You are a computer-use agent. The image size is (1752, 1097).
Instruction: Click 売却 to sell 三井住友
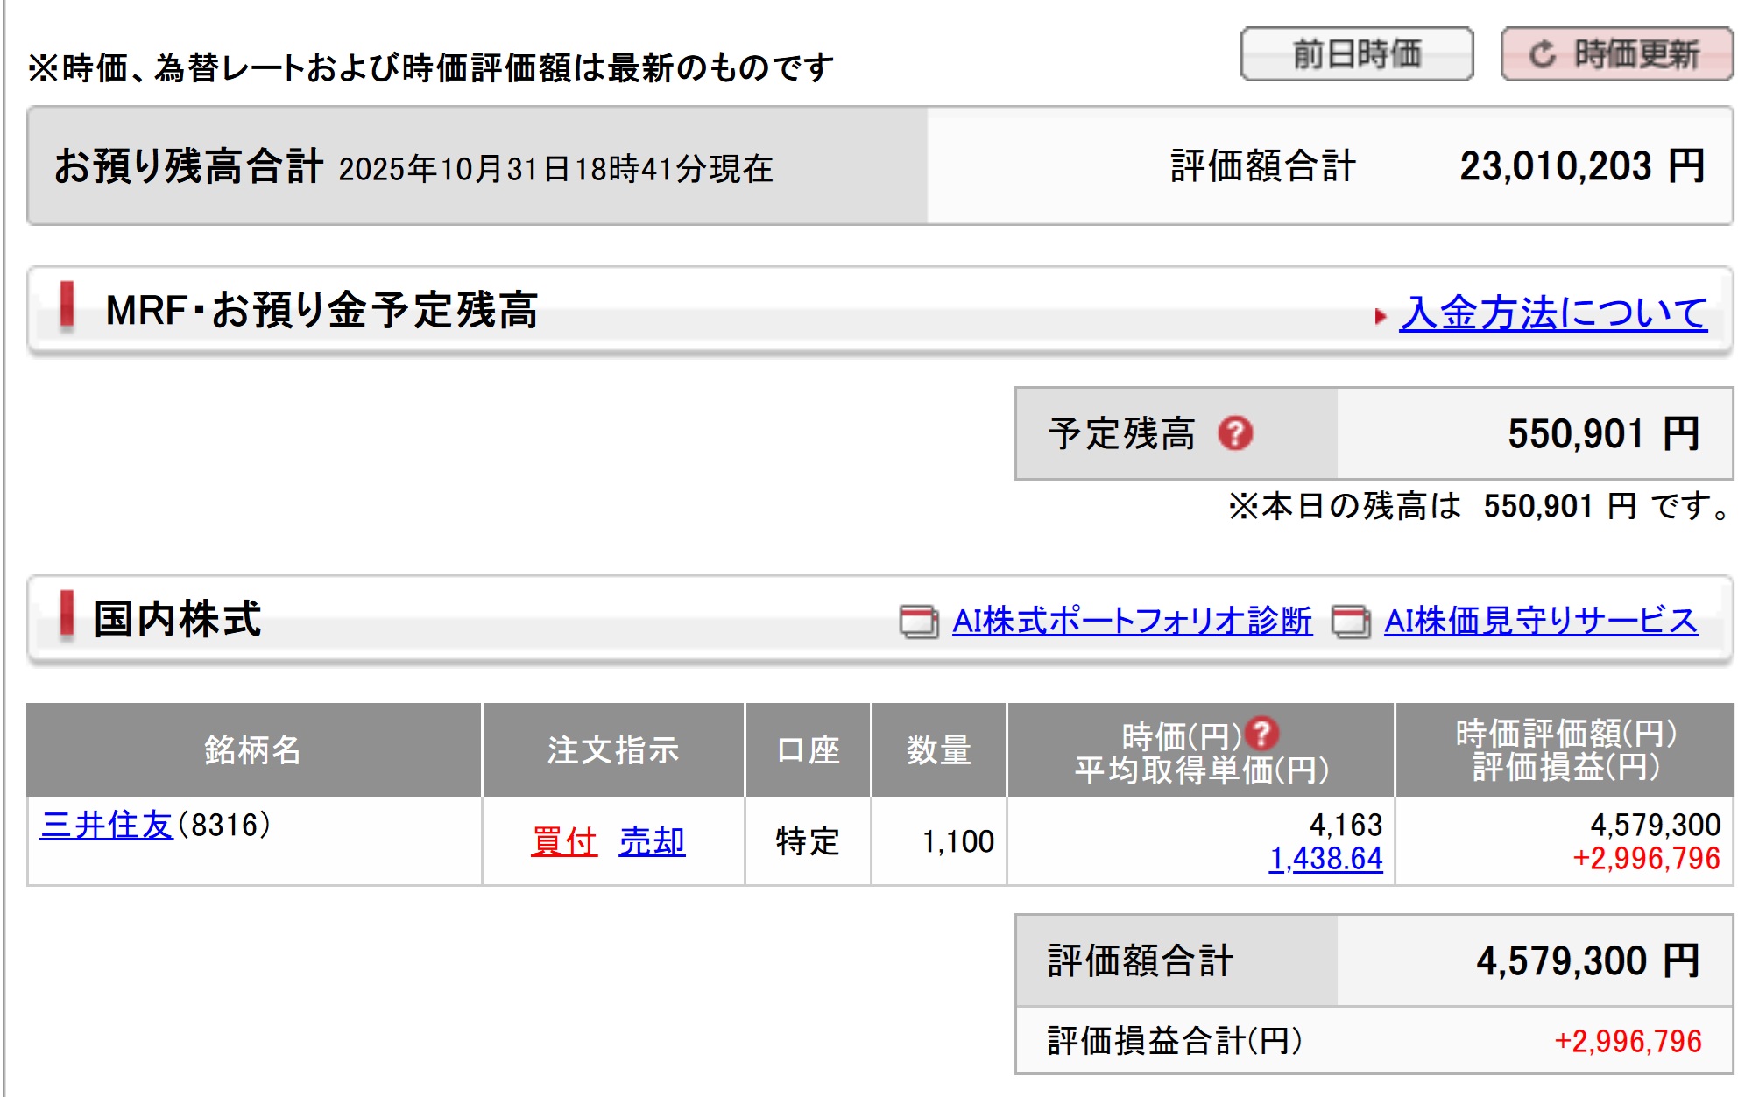click(x=652, y=841)
